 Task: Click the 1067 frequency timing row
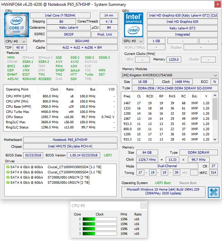click(166, 119)
